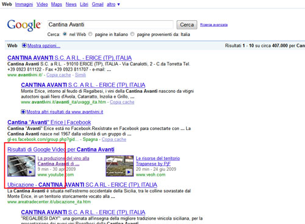Open 'Le risorse del territorio Trapanese by PjF'

click(158, 161)
